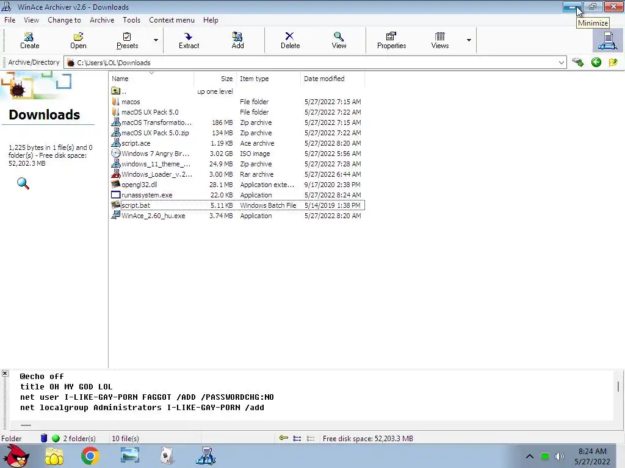Click the WinAce logo button at toolbar end
Image resolution: width=625 pixels, height=468 pixels.
607,41
